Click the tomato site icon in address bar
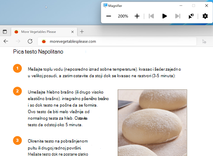 pyautogui.click(x=44, y=41)
